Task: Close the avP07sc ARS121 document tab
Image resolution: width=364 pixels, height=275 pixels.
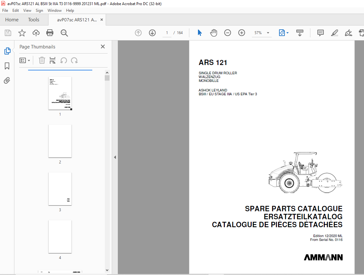Action: point(102,20)
